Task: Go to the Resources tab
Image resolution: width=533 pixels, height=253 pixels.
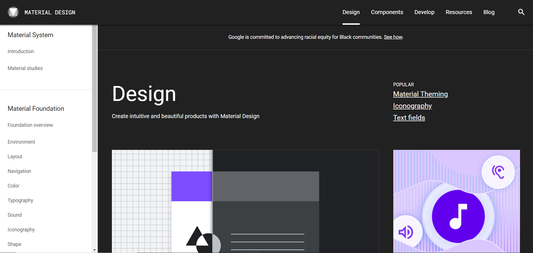Action: (x=459, y=12)
